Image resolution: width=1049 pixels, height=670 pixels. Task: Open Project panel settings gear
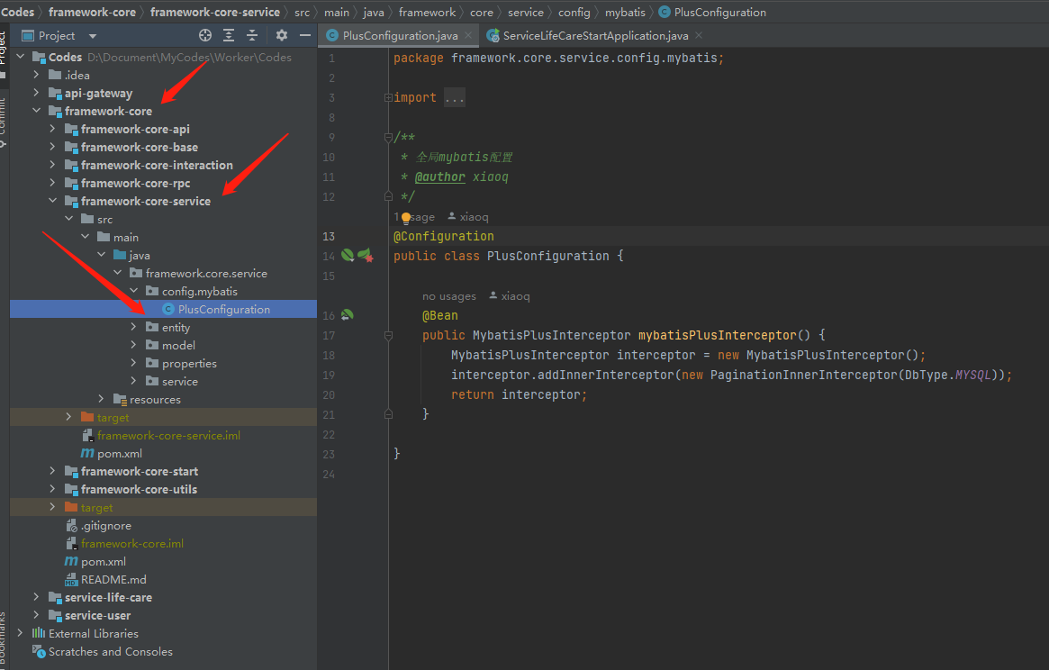pos(282,35)
